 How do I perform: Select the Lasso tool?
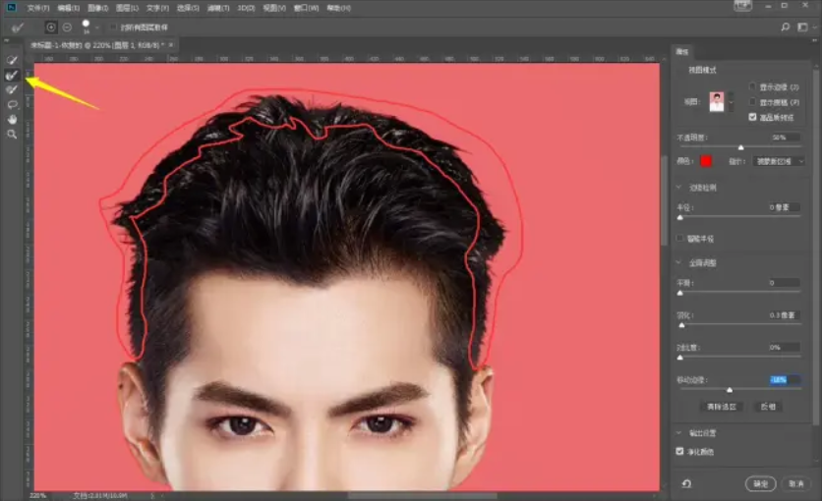point(12,104)
